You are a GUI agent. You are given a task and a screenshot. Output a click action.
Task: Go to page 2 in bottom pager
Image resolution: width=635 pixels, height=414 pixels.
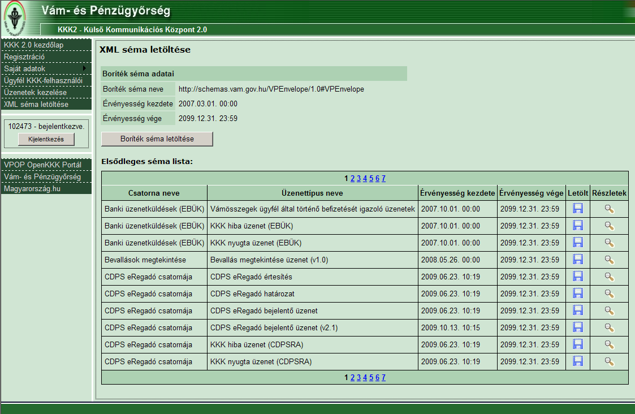pyautogui.click(x=352, y=378)
